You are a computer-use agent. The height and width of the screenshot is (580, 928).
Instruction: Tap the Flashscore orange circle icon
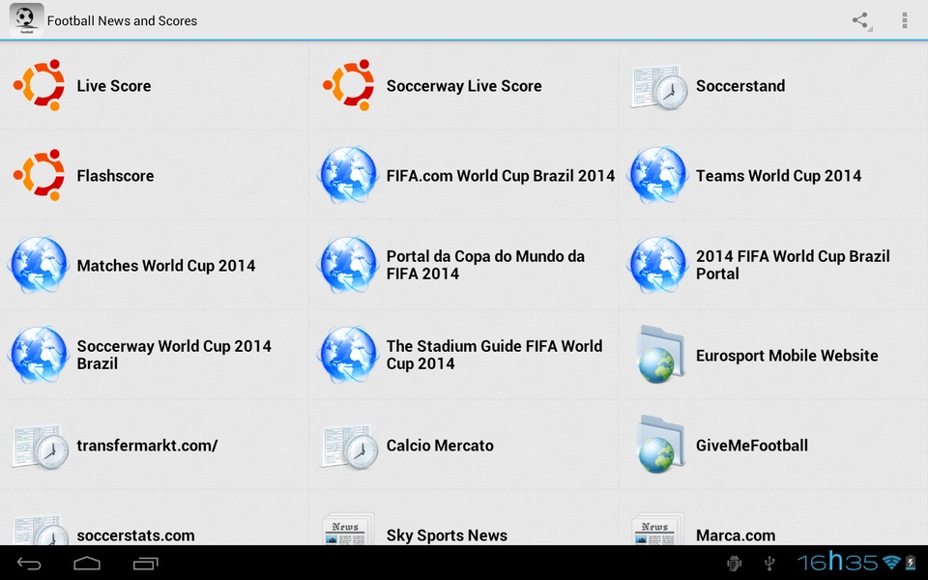pos(39,175)
